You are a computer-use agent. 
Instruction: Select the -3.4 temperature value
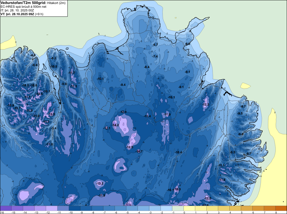pos(53,128)
